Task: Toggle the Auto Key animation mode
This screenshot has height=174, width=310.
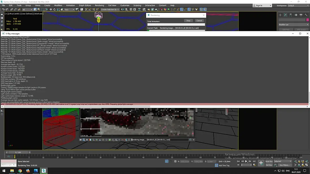Action: pos(269,161)
